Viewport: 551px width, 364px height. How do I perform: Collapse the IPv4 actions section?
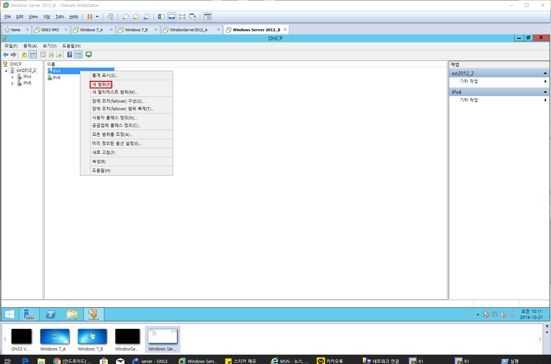pos(545,92)
